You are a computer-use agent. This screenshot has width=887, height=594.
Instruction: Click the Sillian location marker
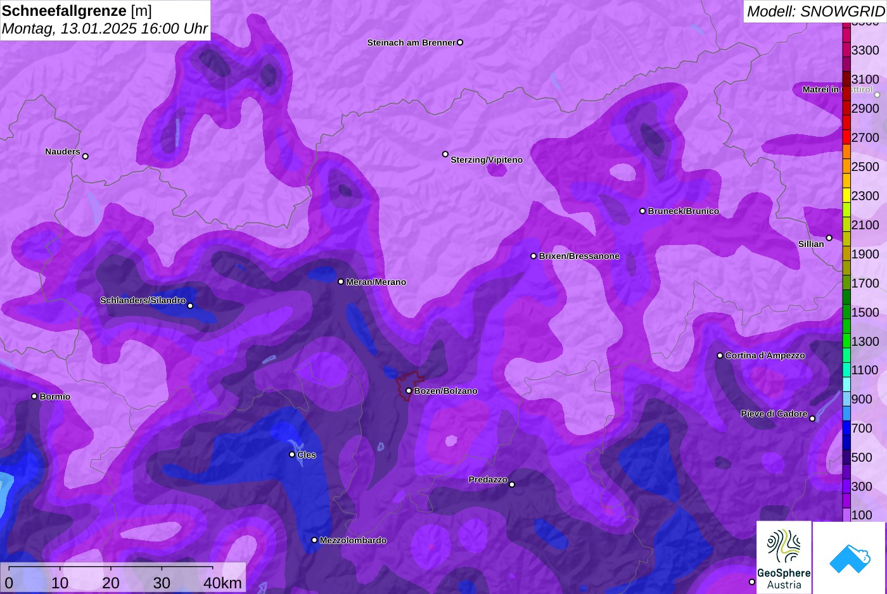click(829, 238)
